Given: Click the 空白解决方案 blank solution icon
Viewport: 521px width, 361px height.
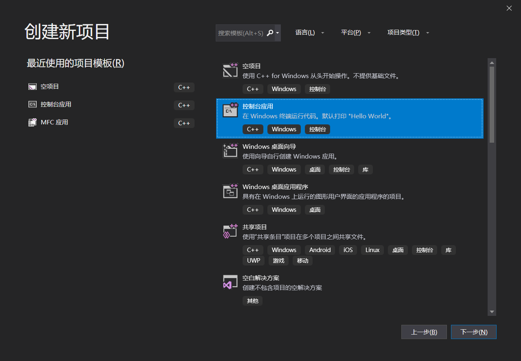Looking at the screenshot, I should [230, 282].
